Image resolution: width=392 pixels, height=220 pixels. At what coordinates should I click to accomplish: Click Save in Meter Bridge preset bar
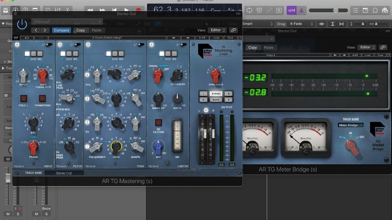380,55
